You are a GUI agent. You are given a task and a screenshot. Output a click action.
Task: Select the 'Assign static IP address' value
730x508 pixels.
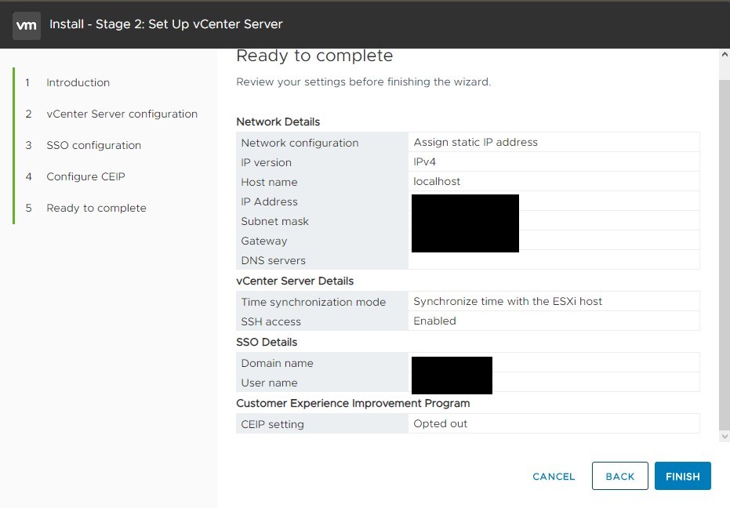click(x=475, y=142)
